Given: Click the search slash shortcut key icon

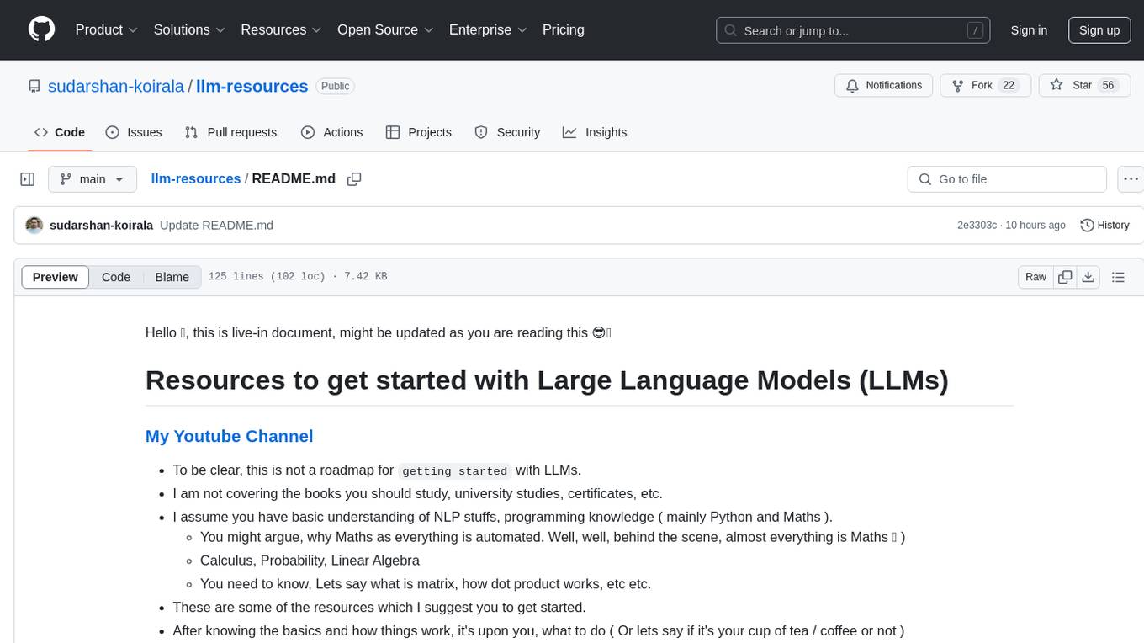Looking at the screenshot, I should coord(975,30).
